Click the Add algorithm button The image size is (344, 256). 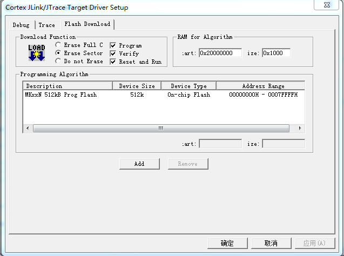pos(139,164)
